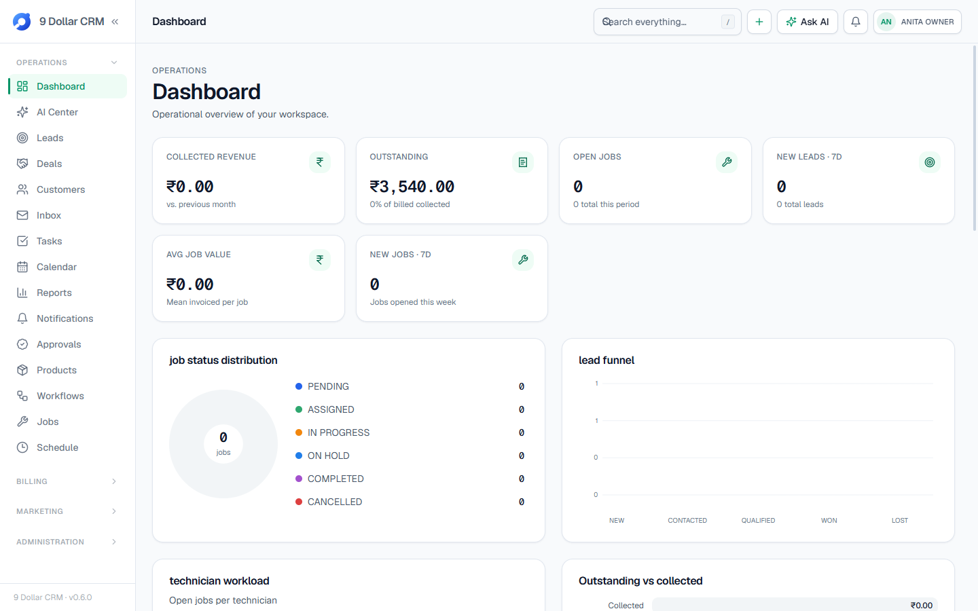The height and width of the screenshot is (611, 978).
Task: Click the slash shortcut badge in search
Action: [x=728, y=22]
